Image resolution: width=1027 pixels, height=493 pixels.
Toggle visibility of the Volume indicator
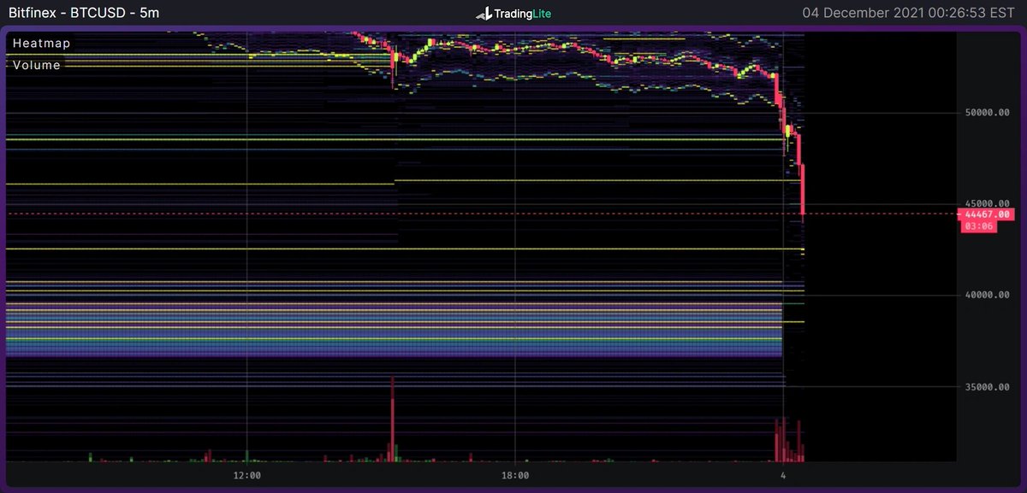coord(36,64)
